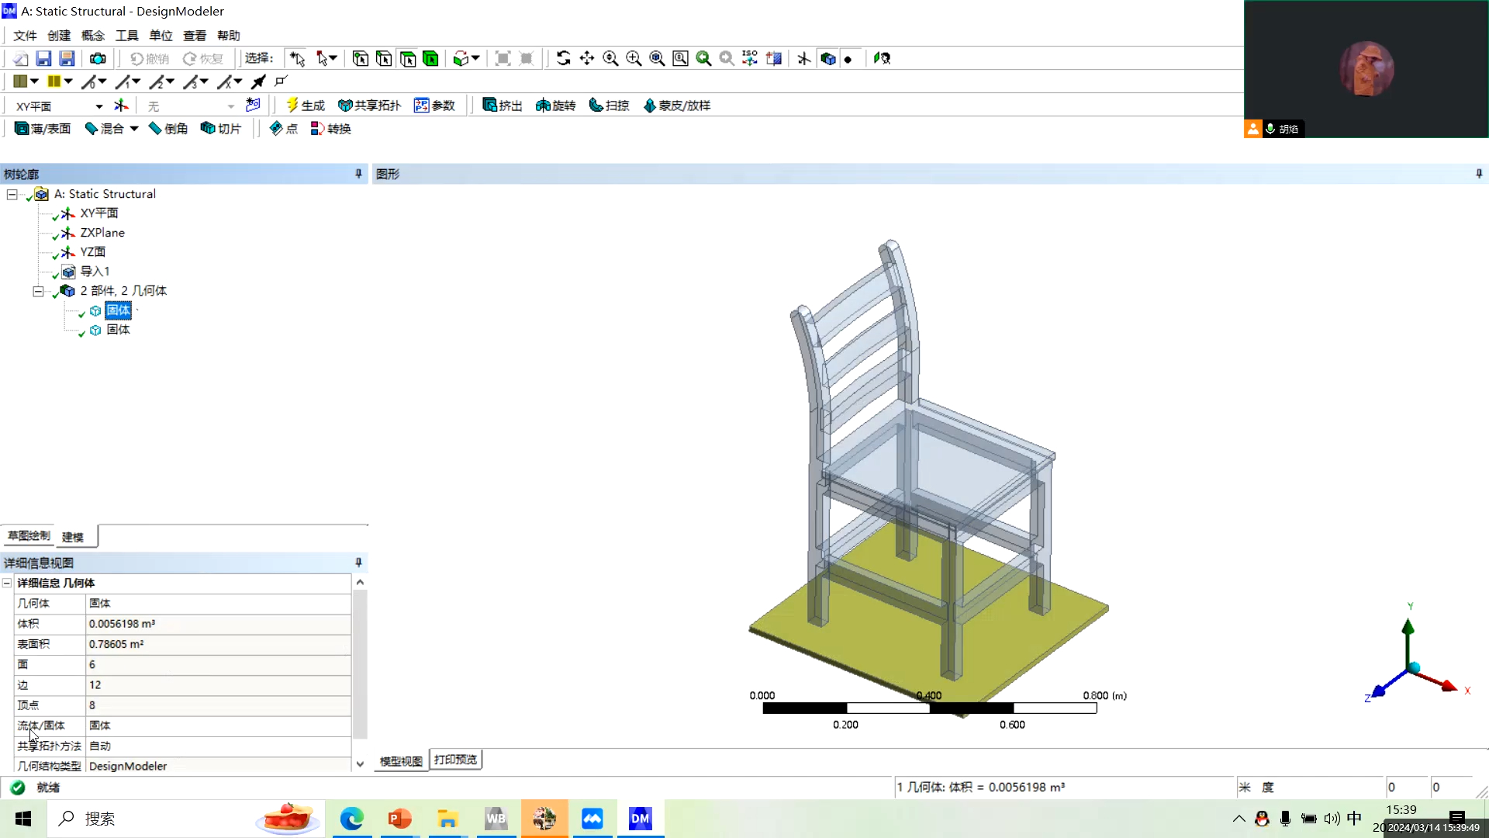This screenshot has width=1489, height=838.
Task: Open the Concept menu
Action: pos(92,36)
